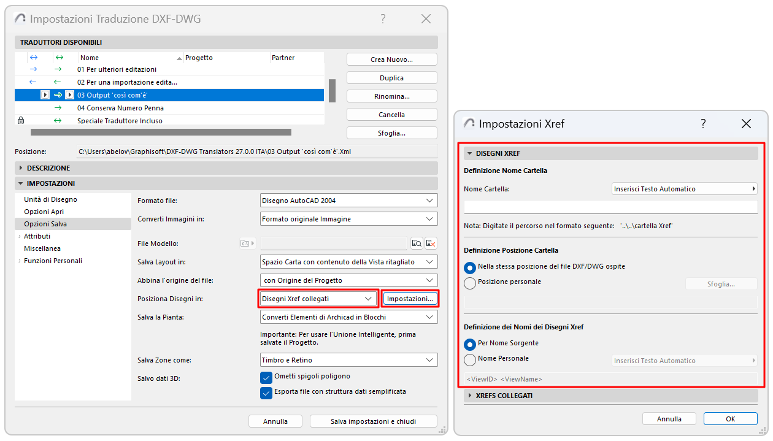Disable Ometti spigoli poligono checkbox

(x=266, y=377)
